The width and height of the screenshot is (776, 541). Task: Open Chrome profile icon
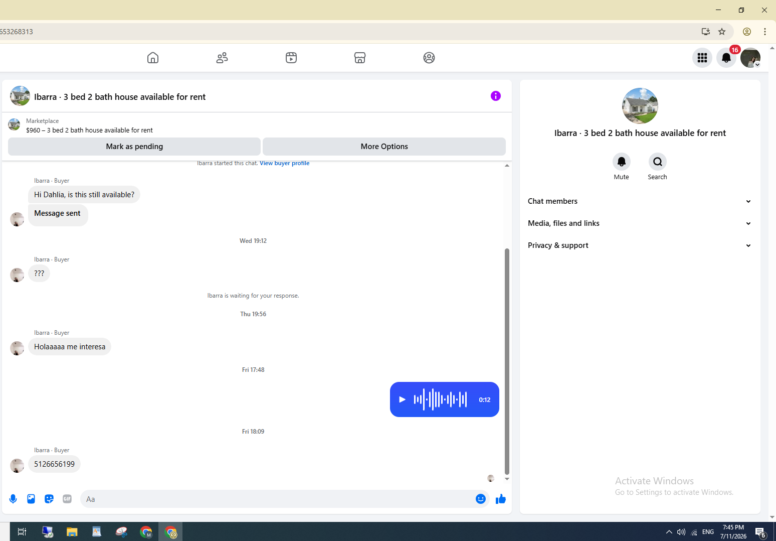pos(747,32)
